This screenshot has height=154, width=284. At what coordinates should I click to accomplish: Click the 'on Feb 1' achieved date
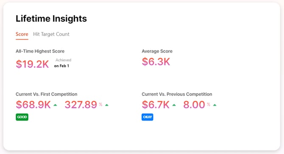point(61,66)
